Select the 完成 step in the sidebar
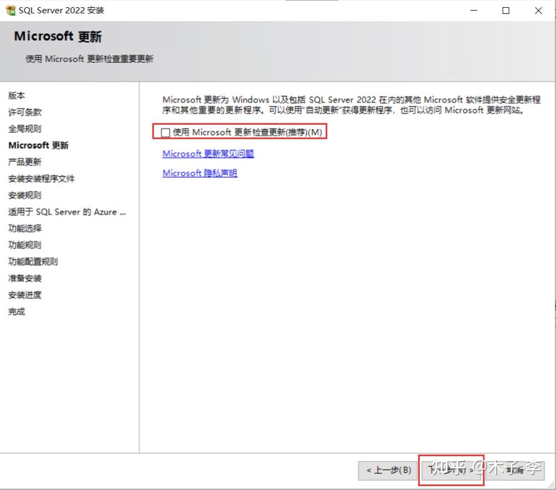This screenshot has height=490, width=556. pos(16,312)
